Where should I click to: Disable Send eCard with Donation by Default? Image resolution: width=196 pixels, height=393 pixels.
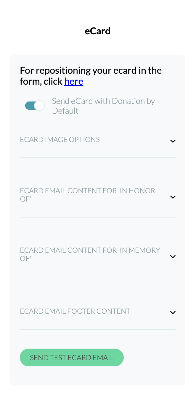(34, 105)
